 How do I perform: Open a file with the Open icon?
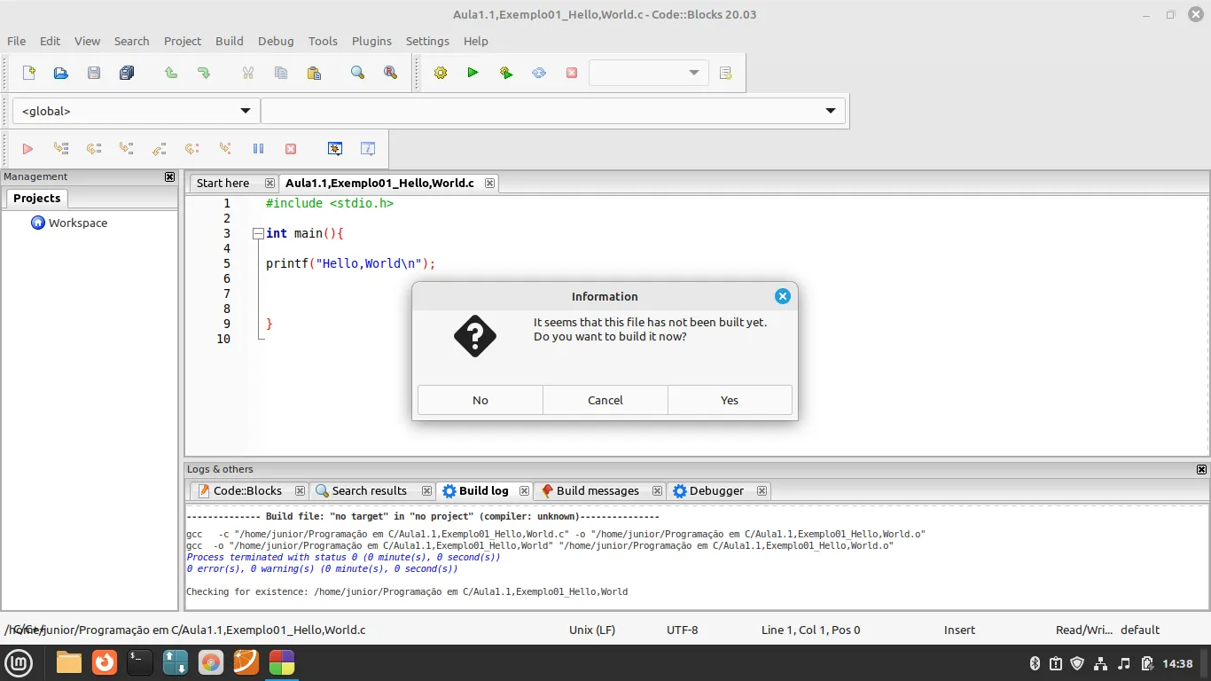point(61,73)
